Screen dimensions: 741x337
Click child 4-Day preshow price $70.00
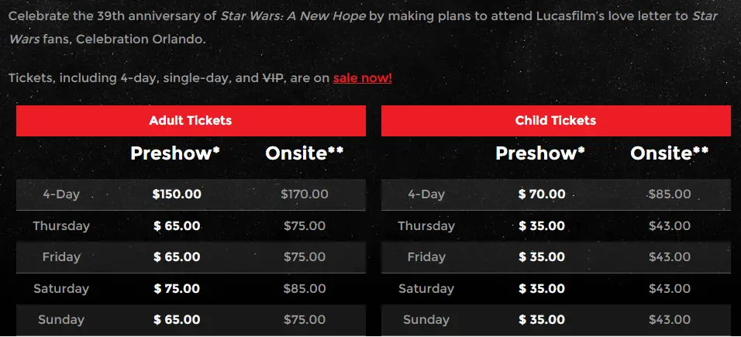[542, 194]
